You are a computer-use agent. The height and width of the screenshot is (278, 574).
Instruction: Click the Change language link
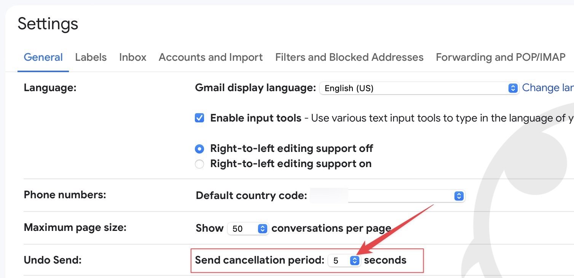[547, 88]
